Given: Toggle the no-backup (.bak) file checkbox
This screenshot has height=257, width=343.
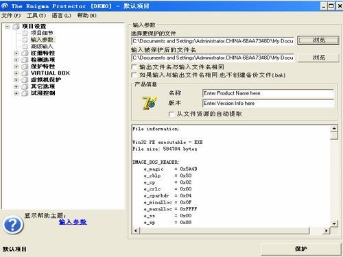Looking at the screenshot, I should pyautogui.click(x=134, y=75).
